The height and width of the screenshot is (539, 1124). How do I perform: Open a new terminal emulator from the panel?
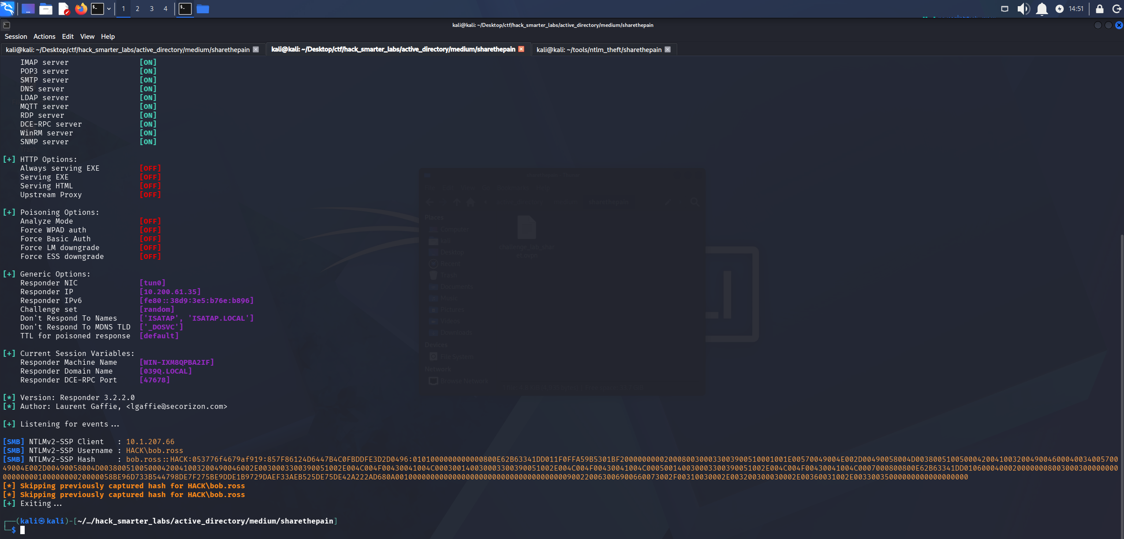97,9
